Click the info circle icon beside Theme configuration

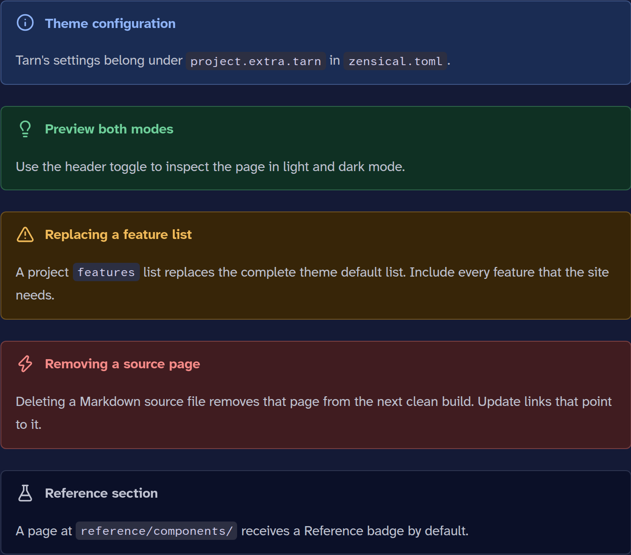25,22
